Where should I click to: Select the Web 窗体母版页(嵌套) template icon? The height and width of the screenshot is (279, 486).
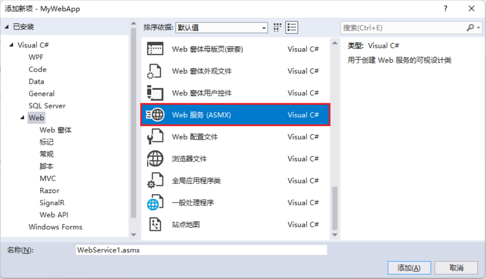pos(155,49)
